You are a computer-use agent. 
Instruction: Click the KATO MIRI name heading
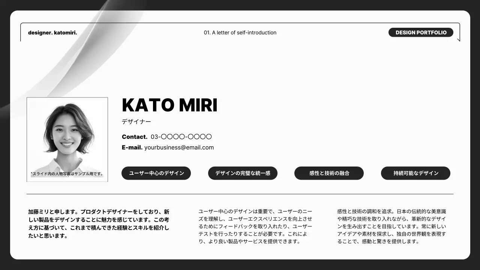[x=169, y=105]
